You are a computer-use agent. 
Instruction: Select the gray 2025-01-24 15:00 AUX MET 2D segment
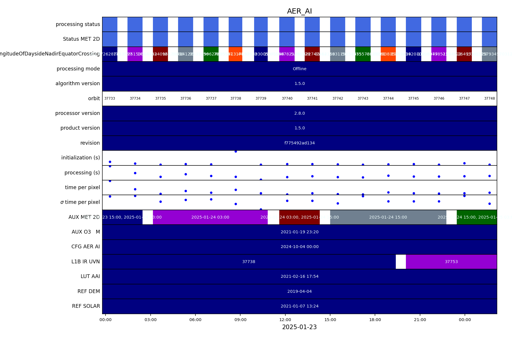click(388, 217)
